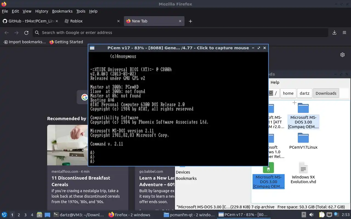351x219 pixels.
Task: Open the Getting Started bookmark
Action: pyautogui.click(x=66, y=42)
